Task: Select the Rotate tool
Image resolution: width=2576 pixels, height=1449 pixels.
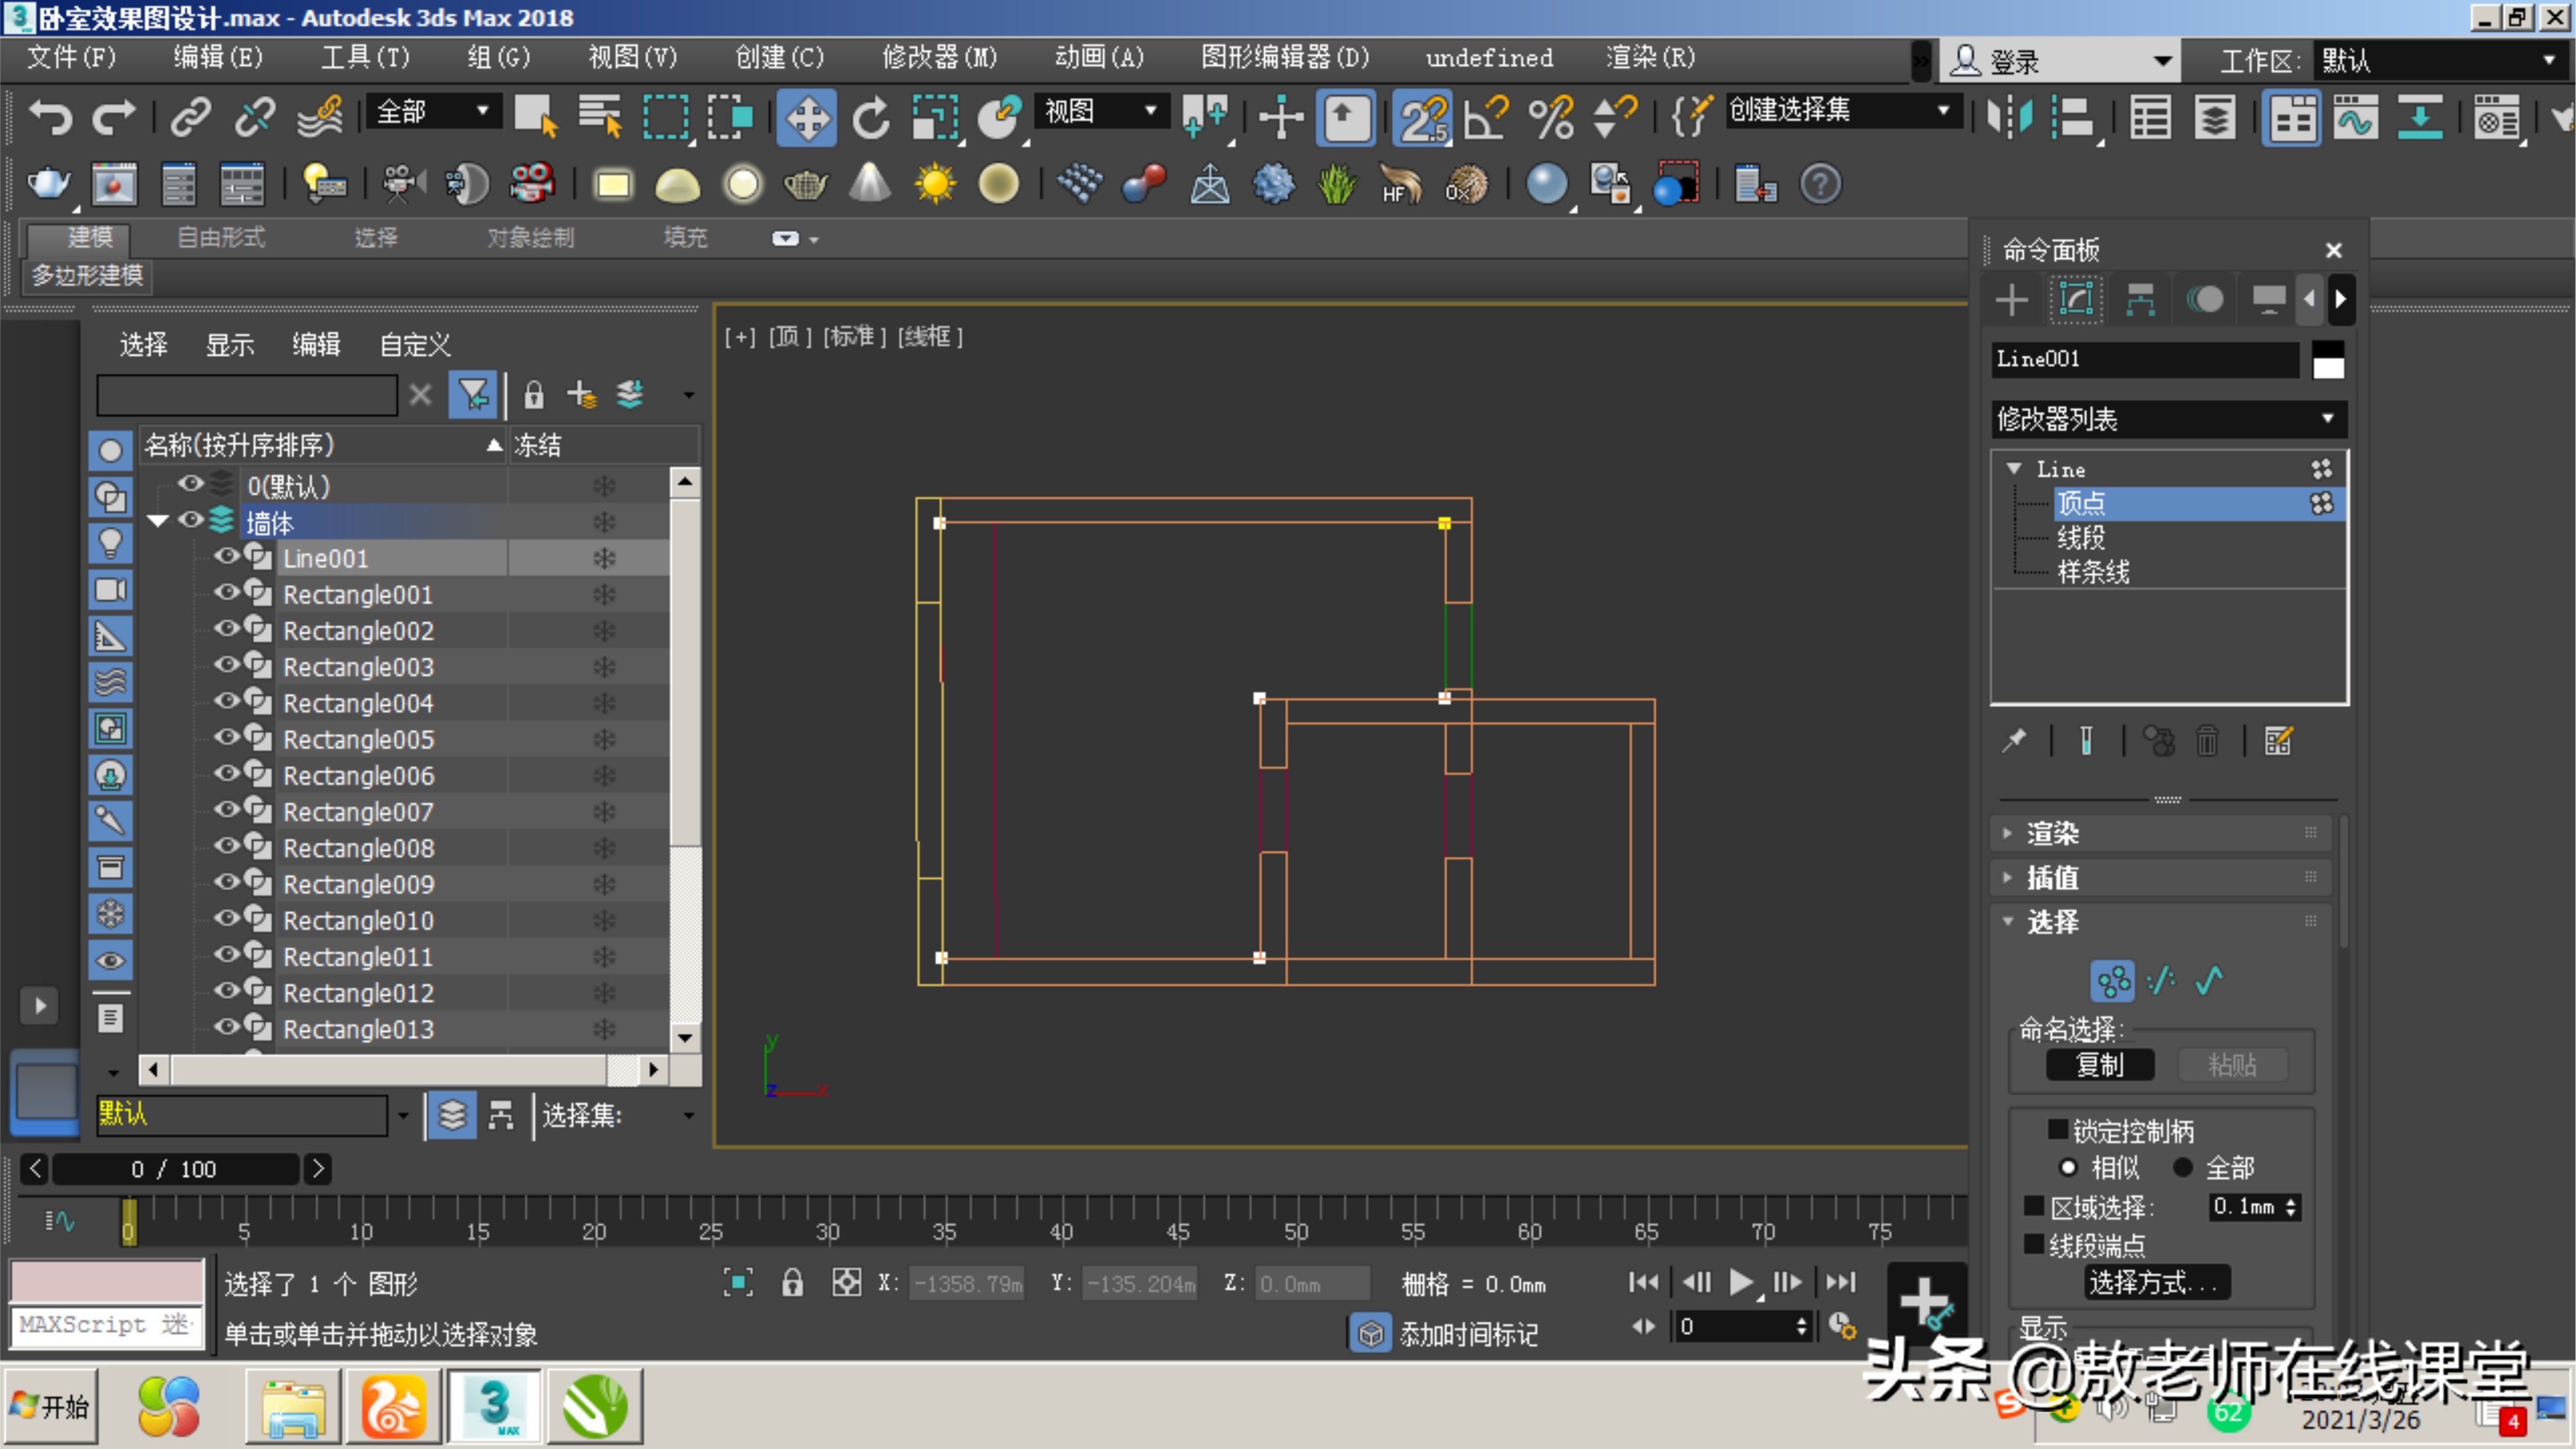Action: click(x=869, y=117)
